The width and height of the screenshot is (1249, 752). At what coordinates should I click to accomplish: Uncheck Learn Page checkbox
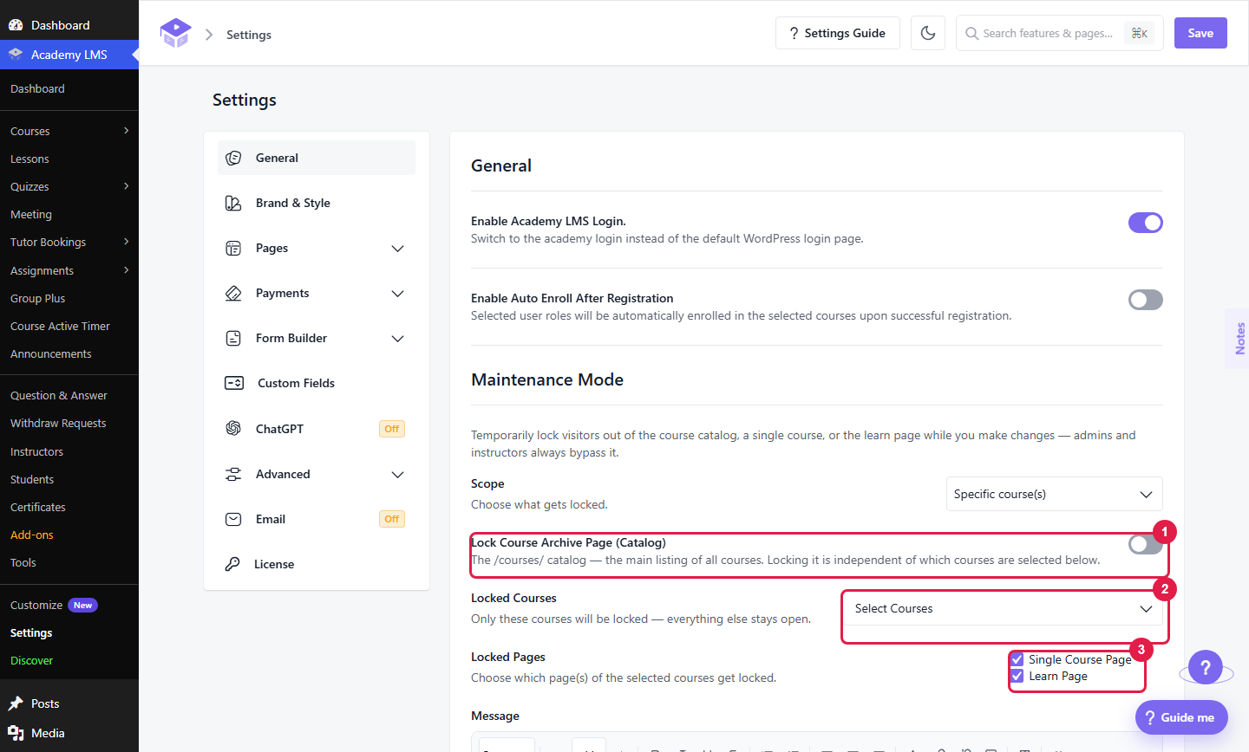(1017, 676)
